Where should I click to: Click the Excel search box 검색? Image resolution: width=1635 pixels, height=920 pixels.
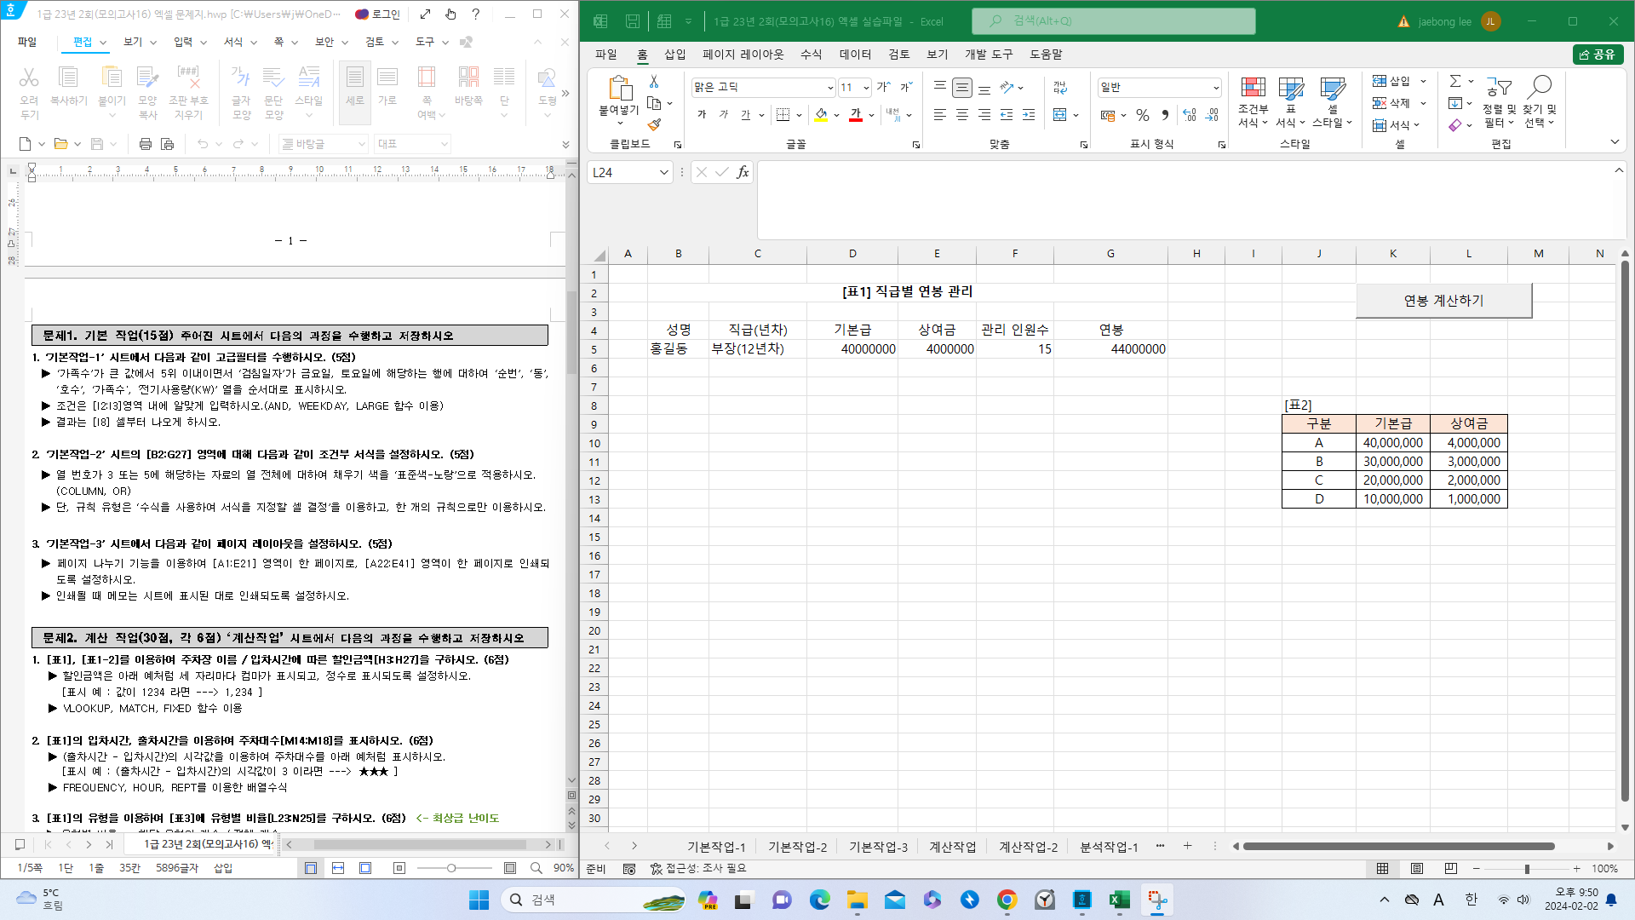(1114, 21)
